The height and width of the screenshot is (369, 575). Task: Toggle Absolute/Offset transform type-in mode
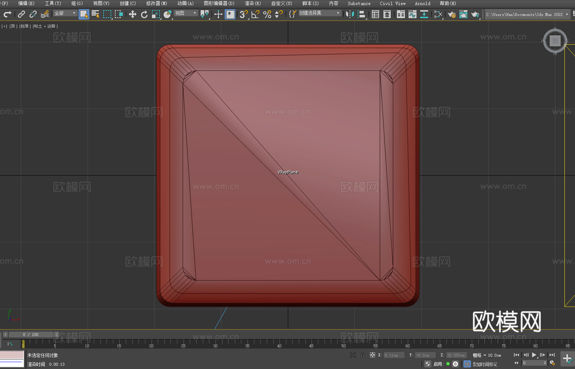tap(373, 355)
